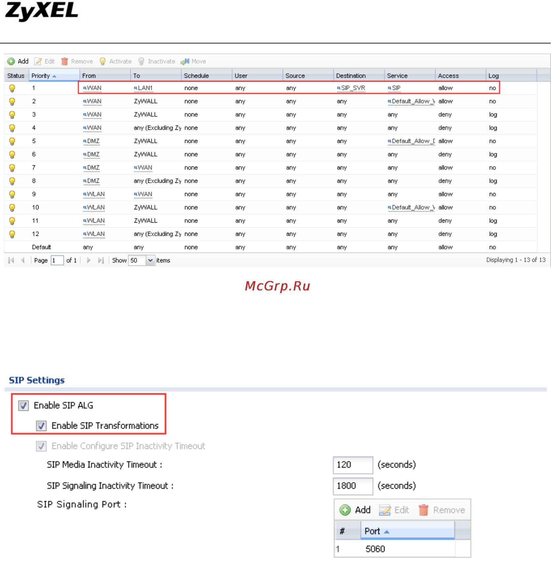Image resolution: width=551 pixels, height=571 pixels.
Task: Click 'Displaying 1 - 13 of 13' text
Action: pos(516,260)
